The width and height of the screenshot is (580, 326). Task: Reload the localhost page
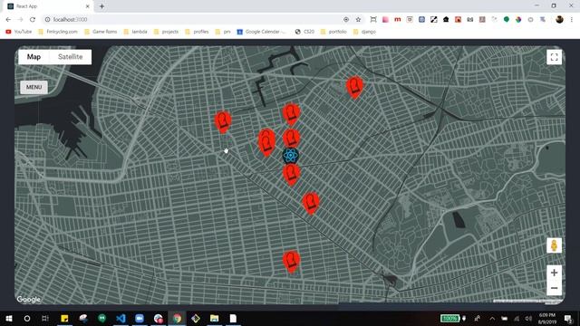tap(33, 20)
